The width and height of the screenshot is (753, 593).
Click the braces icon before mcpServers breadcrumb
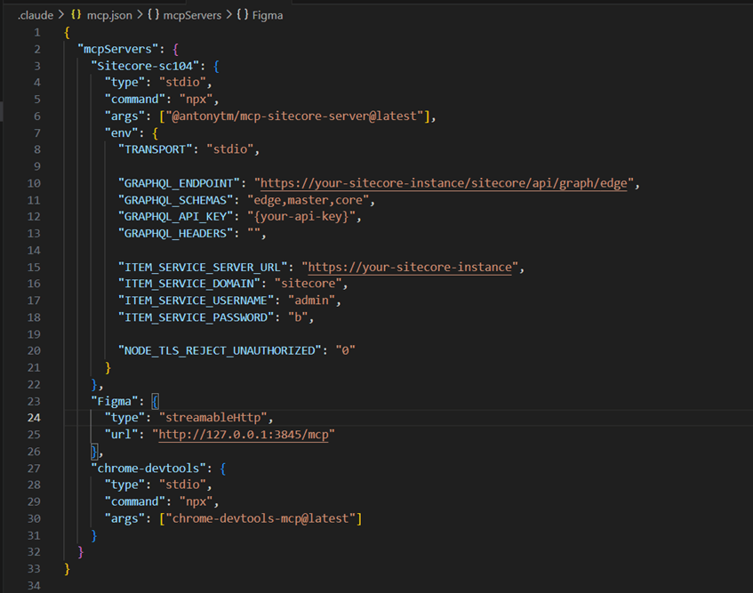[154, 15]
